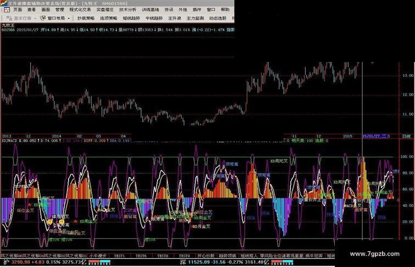
Task: Click the Shanghai turnover 3275.73亿
Action: tap(74, 262)
